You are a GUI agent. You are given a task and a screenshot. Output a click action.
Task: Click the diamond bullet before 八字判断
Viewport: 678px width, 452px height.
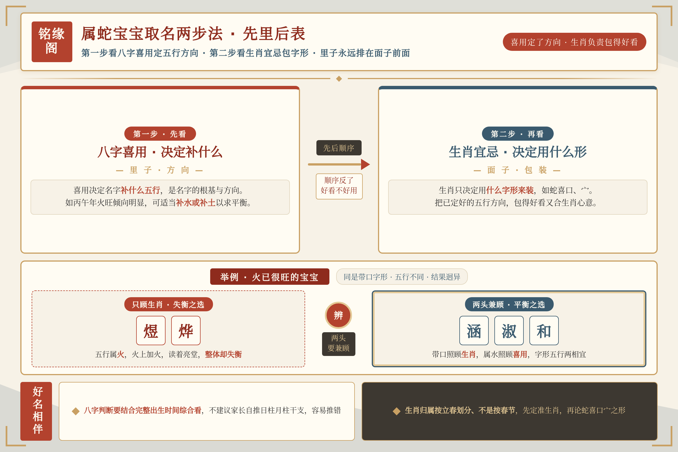tap(75, 411)
